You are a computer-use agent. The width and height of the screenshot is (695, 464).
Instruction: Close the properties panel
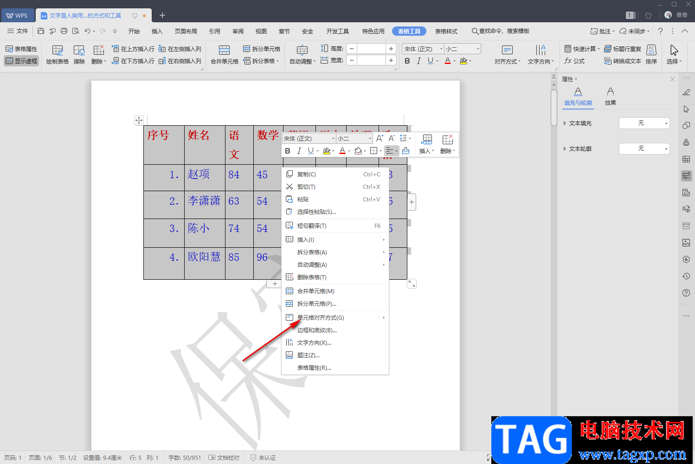[672, 79]
